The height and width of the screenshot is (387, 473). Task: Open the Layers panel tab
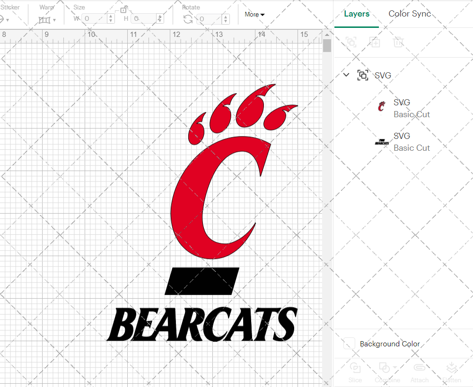coord(357,14)
